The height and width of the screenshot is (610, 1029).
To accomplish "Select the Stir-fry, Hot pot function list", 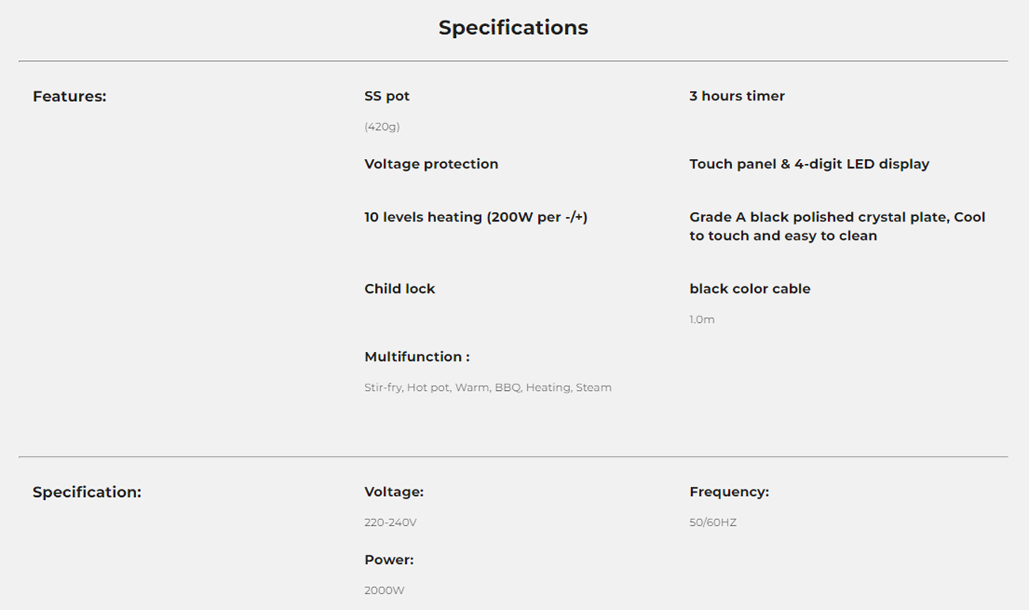I will point(488,388).
